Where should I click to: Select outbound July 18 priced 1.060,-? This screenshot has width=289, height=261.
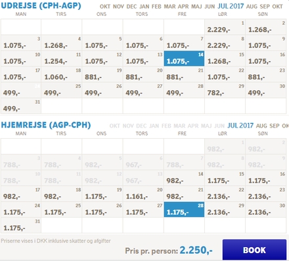tap(62, 74)
